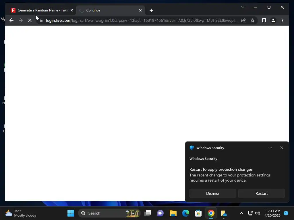Close the Generate a Random Name tab
This screenshot has height=220, width=294.
pos(71,10)
